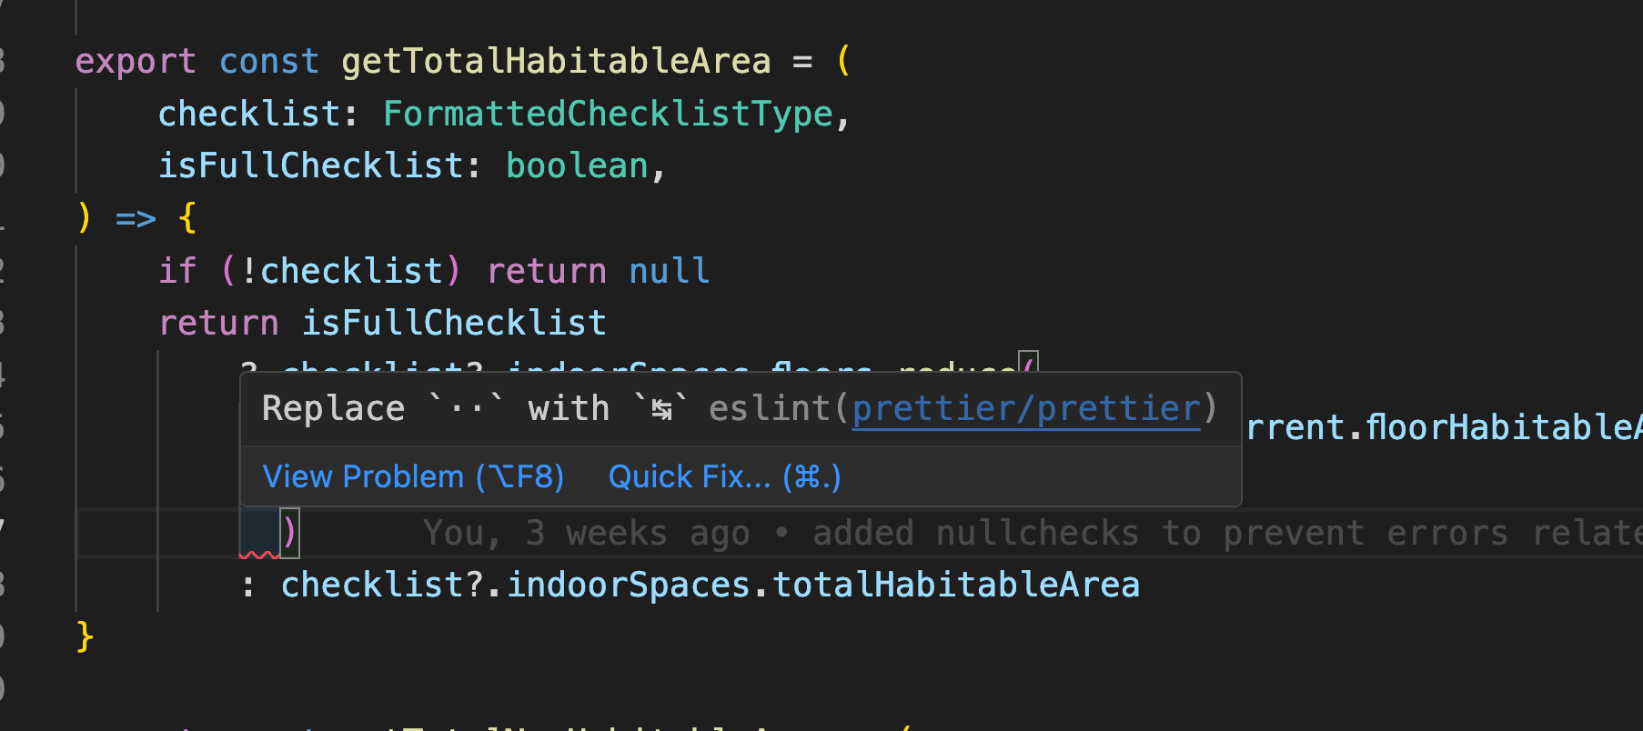
Task: Open Quick Fix suggestions from the hover
Action: (723, 476)
